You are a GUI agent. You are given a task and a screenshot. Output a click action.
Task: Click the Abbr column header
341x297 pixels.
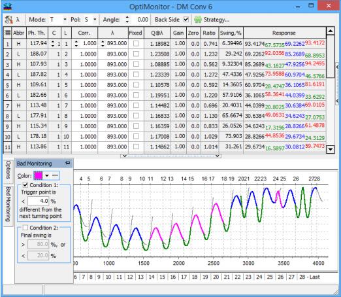click(19, 33)
